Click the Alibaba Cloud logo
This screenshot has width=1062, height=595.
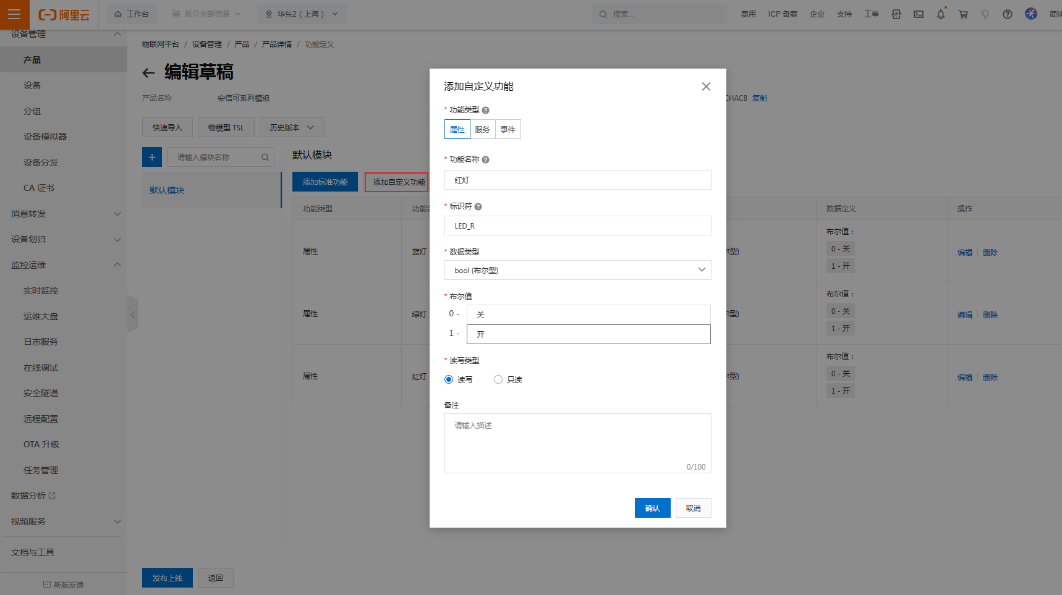click(x=64, y=15)
